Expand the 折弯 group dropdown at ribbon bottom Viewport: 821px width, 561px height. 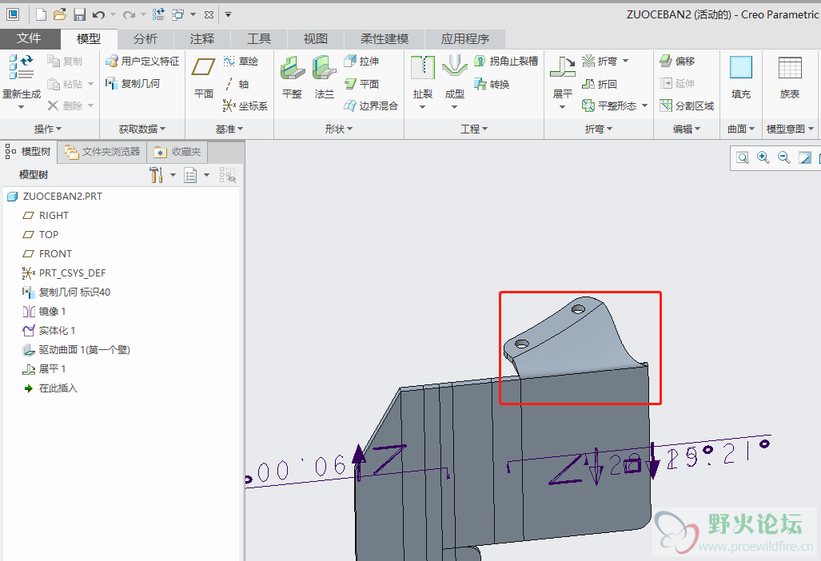[x=599, y=129]
